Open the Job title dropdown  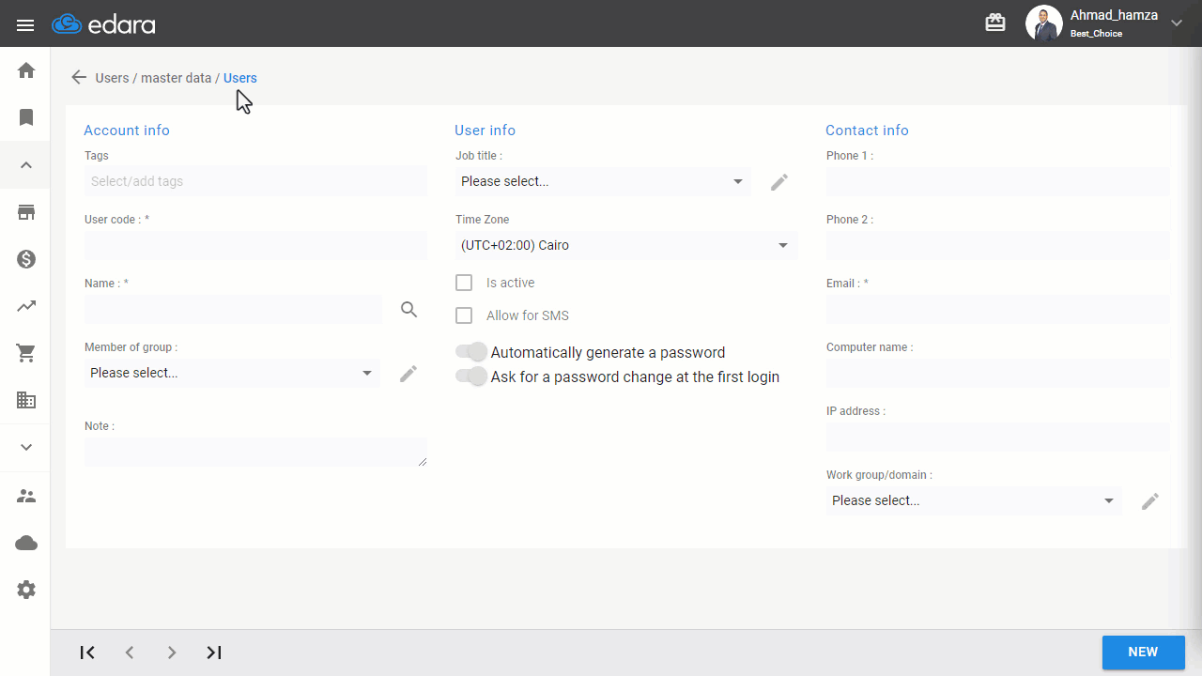coord(603,182)
